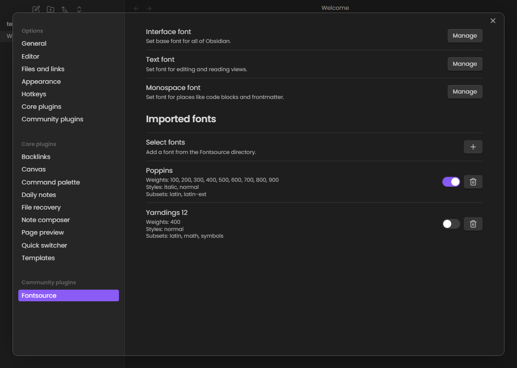Click the plus icon to add font
This screenshot has width=517, height=368.
click(x=473, y=147)
